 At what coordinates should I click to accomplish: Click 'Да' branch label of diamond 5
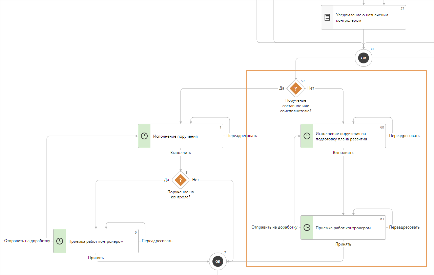(166, 180)
